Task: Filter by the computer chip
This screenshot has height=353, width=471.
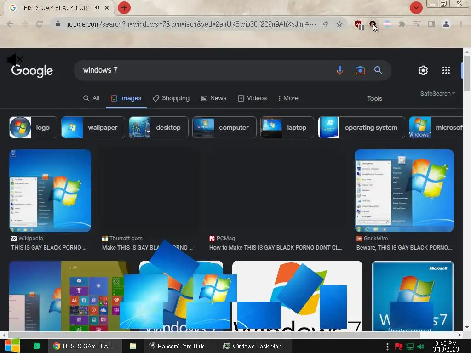Action: pyautogui.click(x=224, y=127)
